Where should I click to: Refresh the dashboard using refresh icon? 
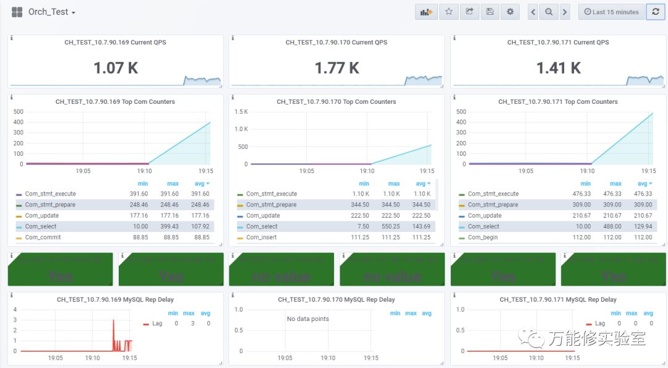(x=656, y=12)
